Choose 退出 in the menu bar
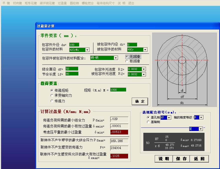 131,3
